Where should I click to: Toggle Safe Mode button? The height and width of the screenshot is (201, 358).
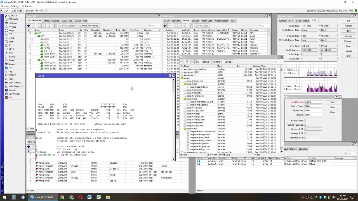click(17, 11)
